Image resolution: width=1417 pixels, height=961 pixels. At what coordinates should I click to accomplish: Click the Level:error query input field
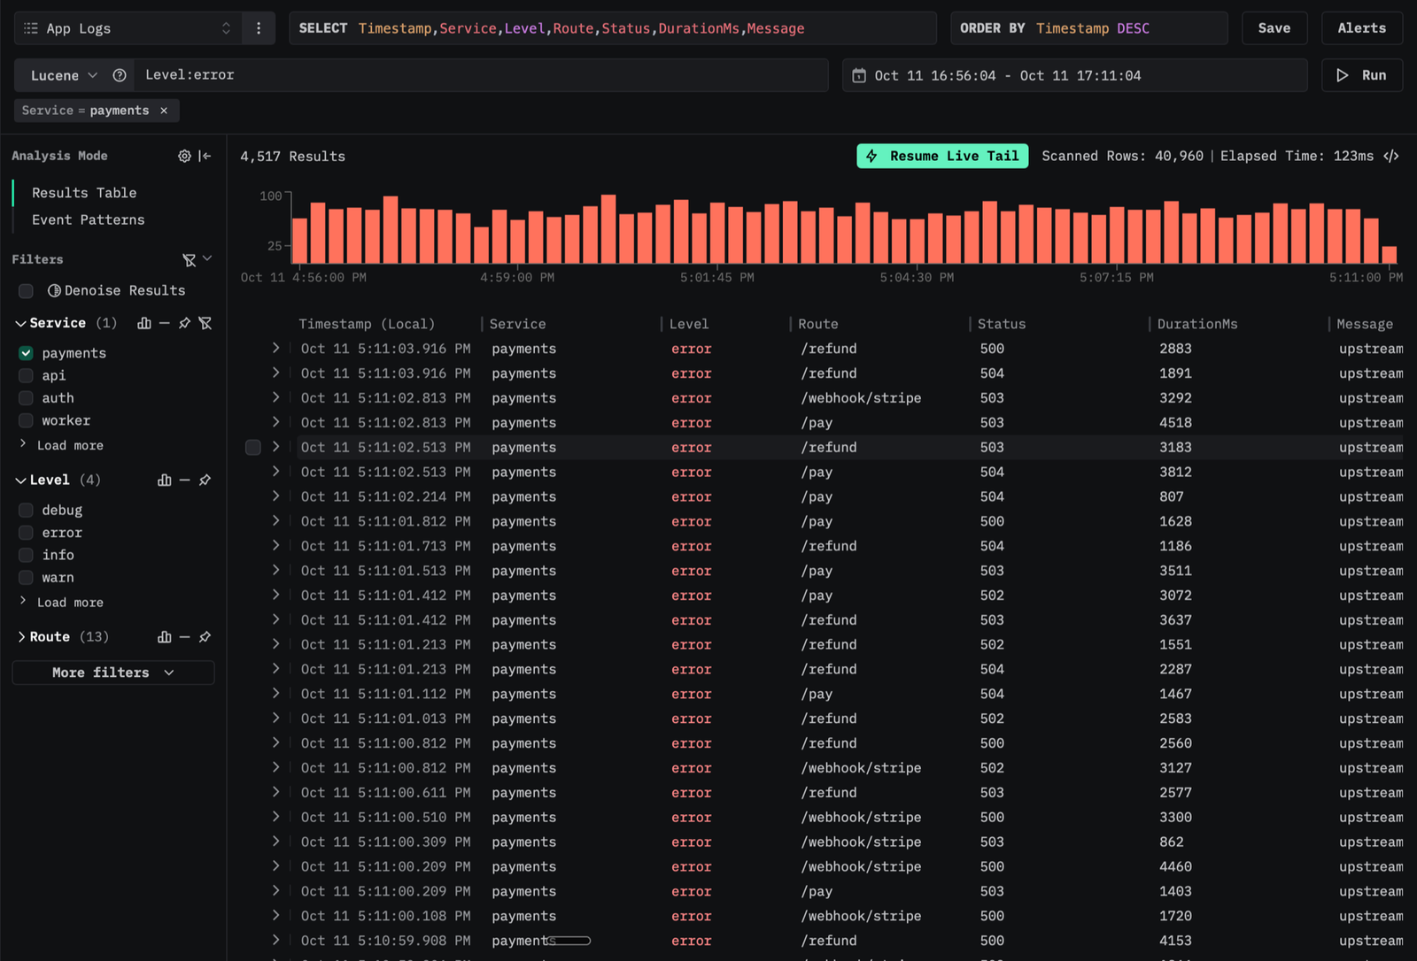tap(481, 75)
